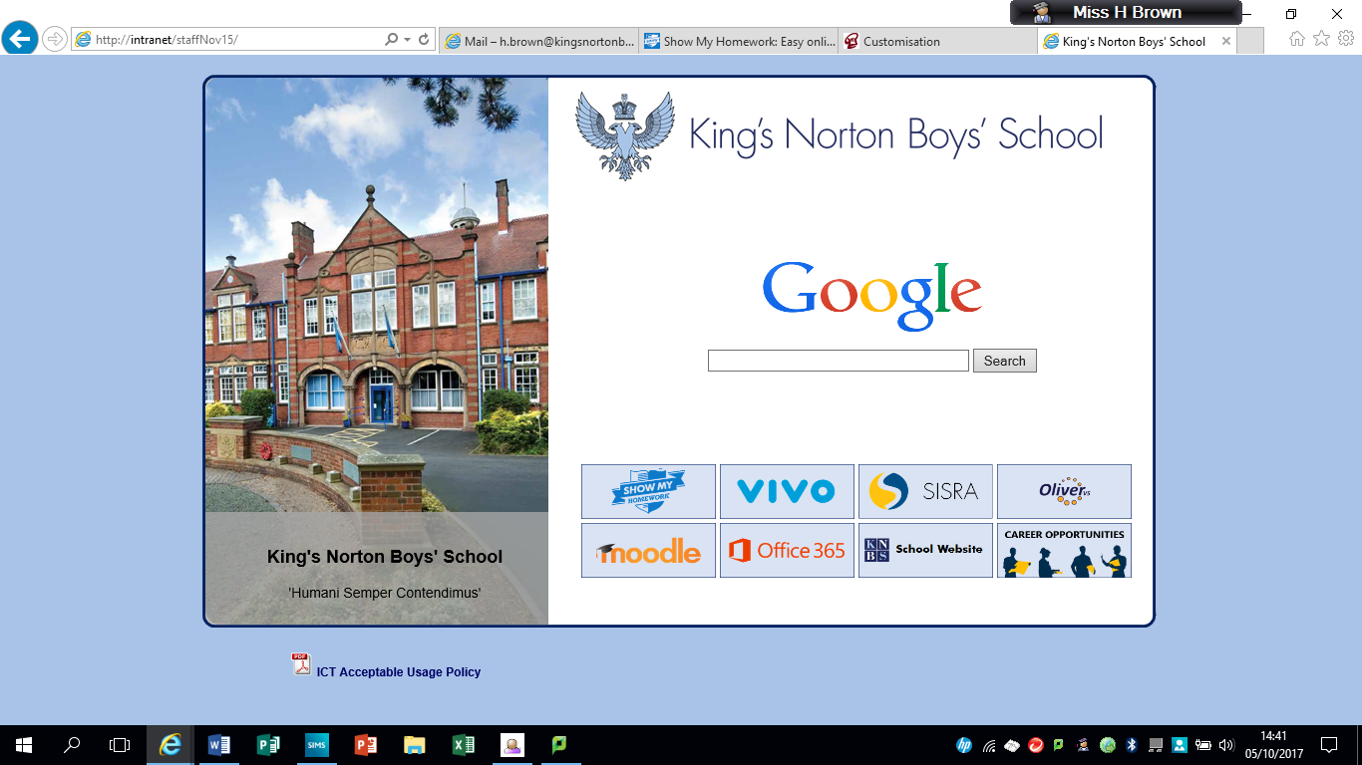Viewport: 1362px width, 765px height.
Task: Click the HP tray icon
Action: pos(964,744)
